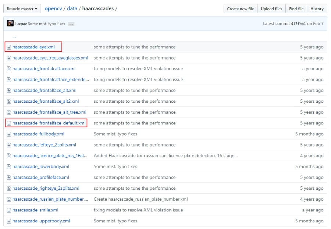Open haarcascade_upperbody.xml file

[41, 221]
